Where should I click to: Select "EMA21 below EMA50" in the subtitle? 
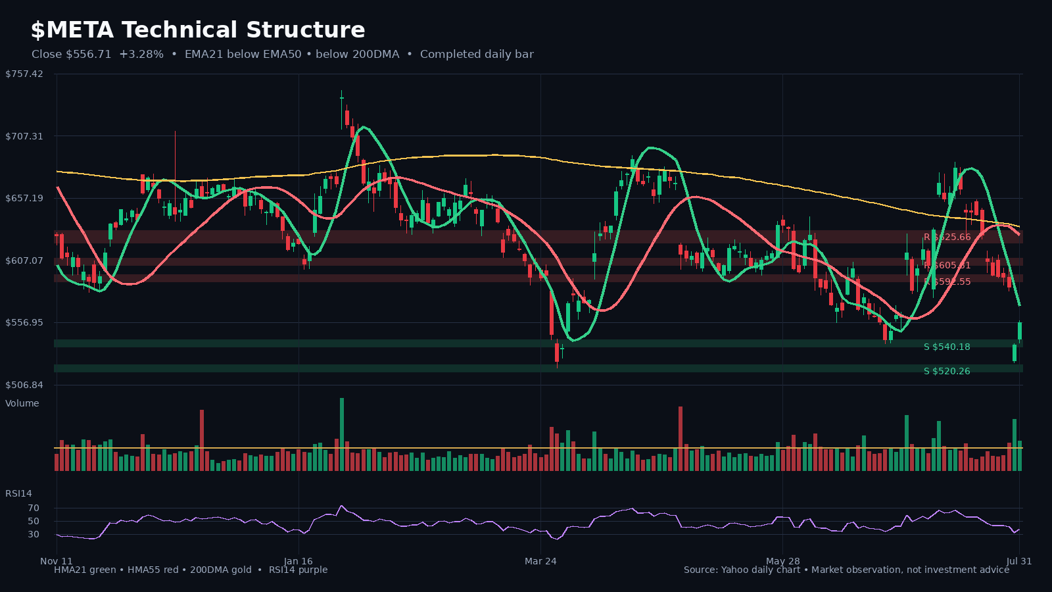(x=241, y=55)
